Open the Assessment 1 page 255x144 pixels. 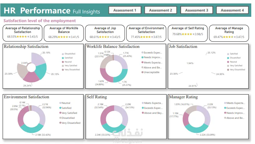tap(125, 10)
